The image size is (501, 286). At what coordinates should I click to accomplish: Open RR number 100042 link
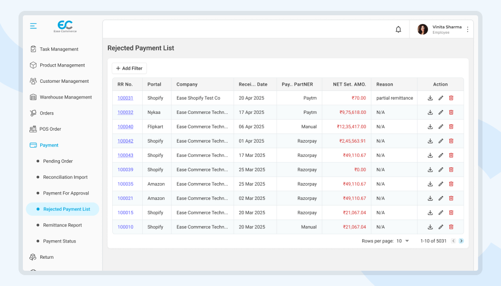point(125,141)
